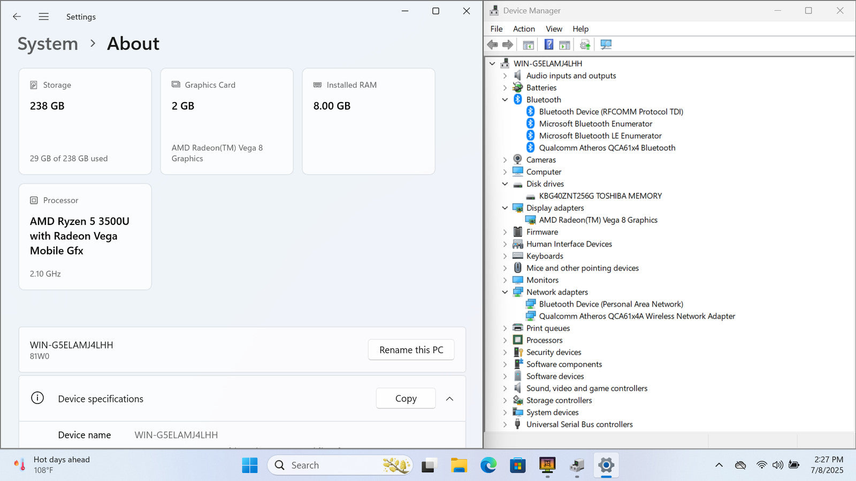Select Qualcomm Atheros QCA61x4 Bluetooth device
This screenshot has height=481, width=856.
point(607,148)
